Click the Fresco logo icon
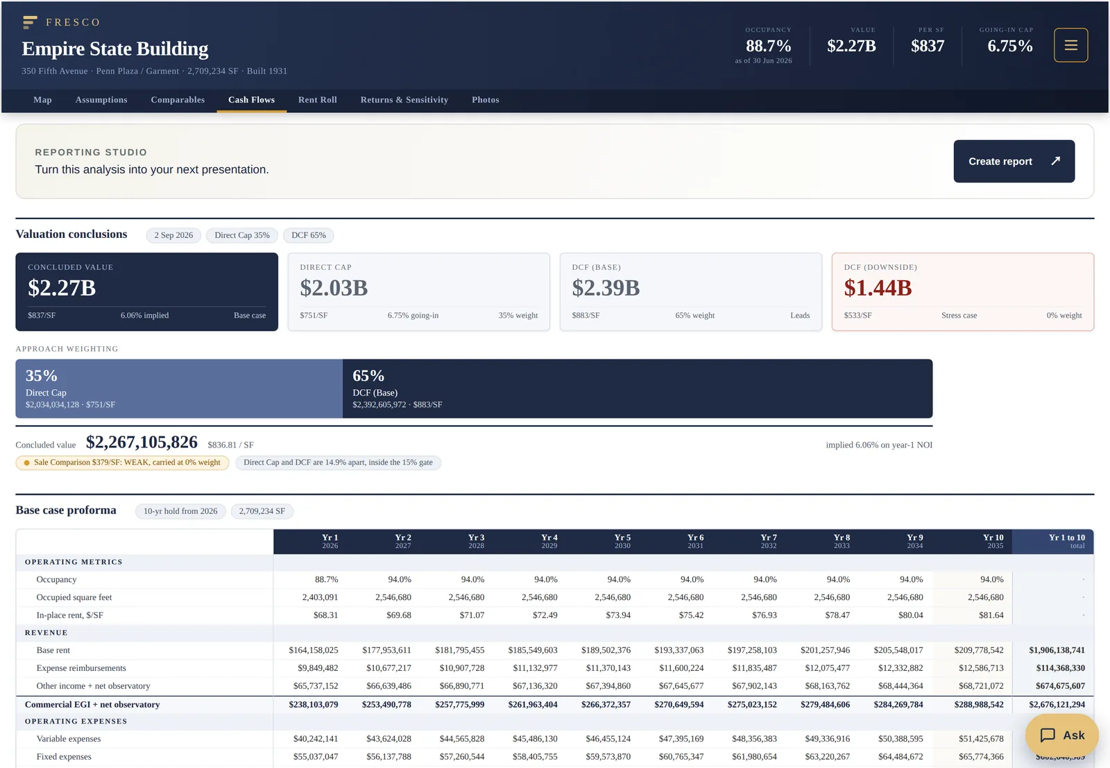The image size is (1110, 768). (30, 22)
